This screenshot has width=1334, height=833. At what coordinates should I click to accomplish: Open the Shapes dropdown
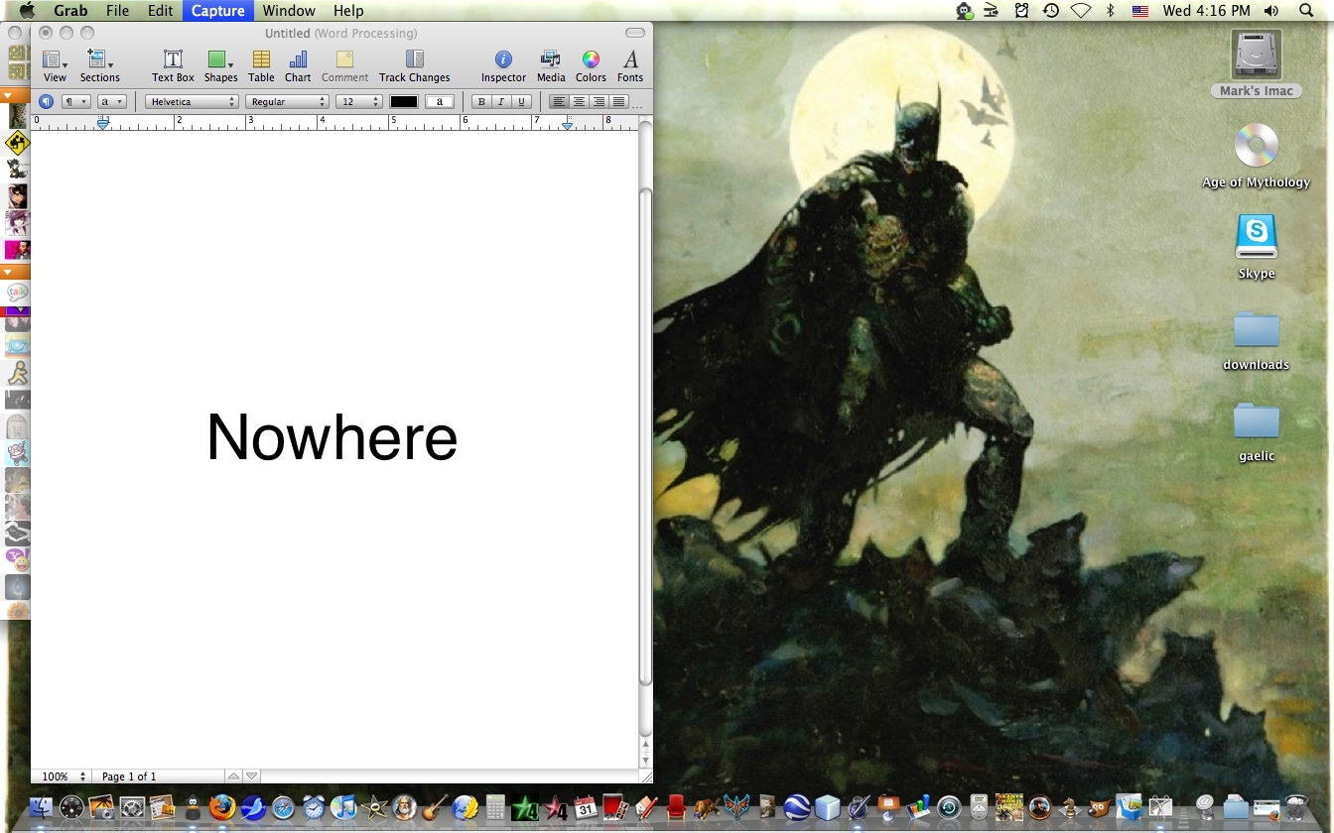coord(220,66)
